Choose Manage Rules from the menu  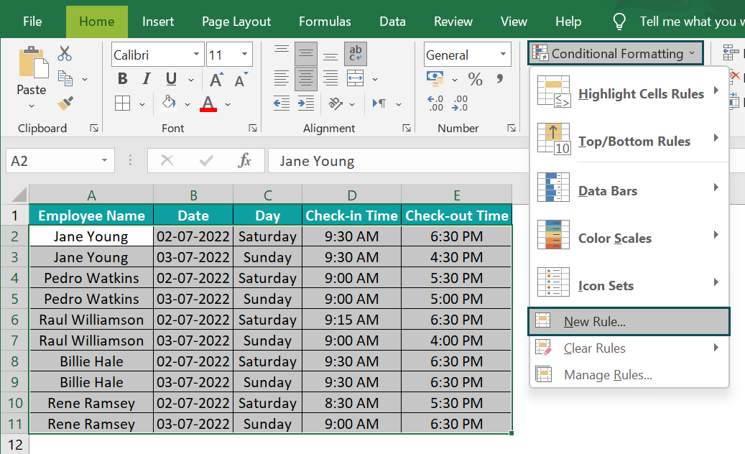(629, 375)
